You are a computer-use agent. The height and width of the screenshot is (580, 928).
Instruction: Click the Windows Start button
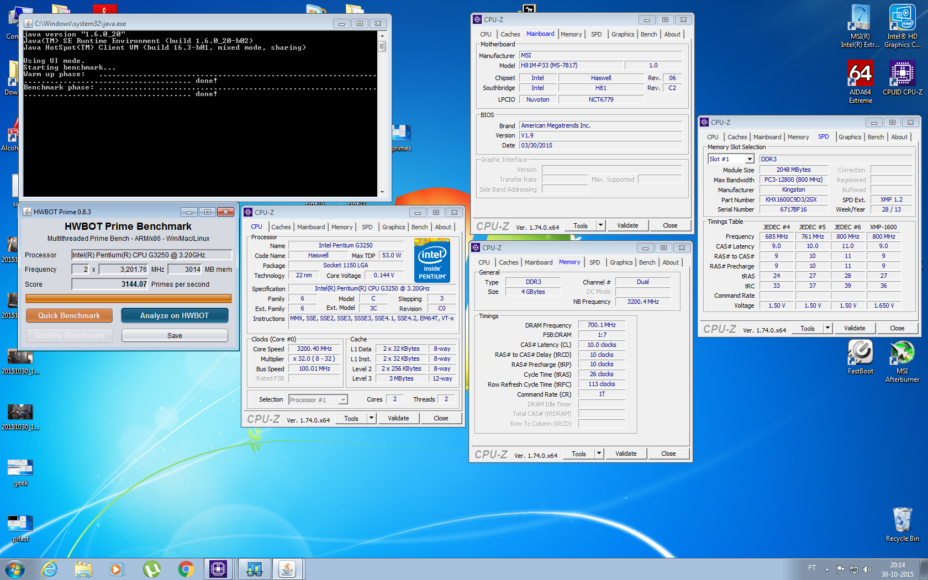coord(14,569)
